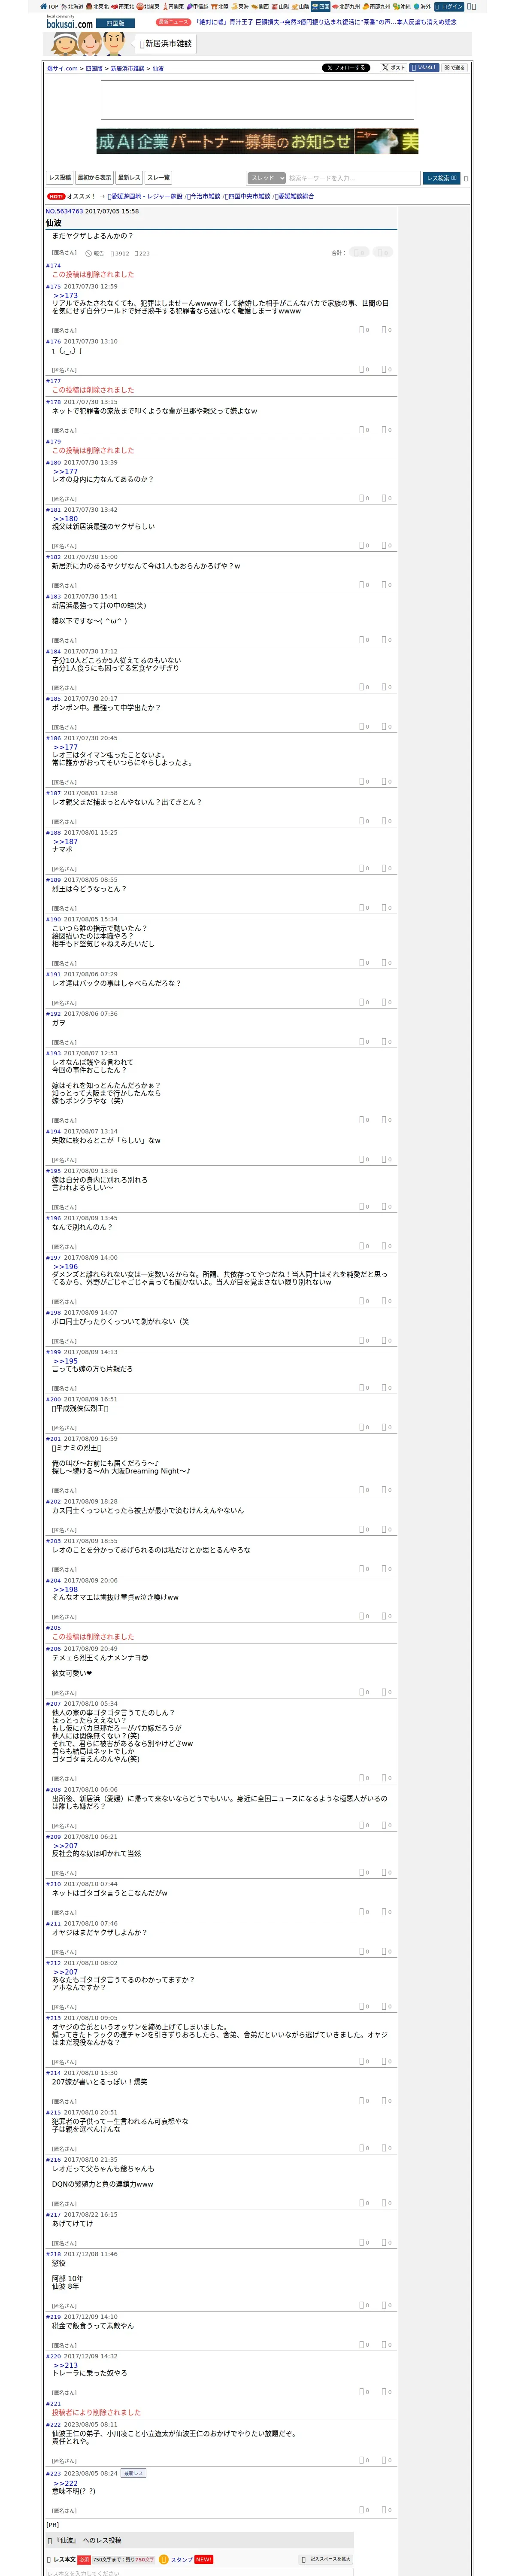Go to the 東海 region
This screenshot has height=2576, width=515.
[240, 6]
